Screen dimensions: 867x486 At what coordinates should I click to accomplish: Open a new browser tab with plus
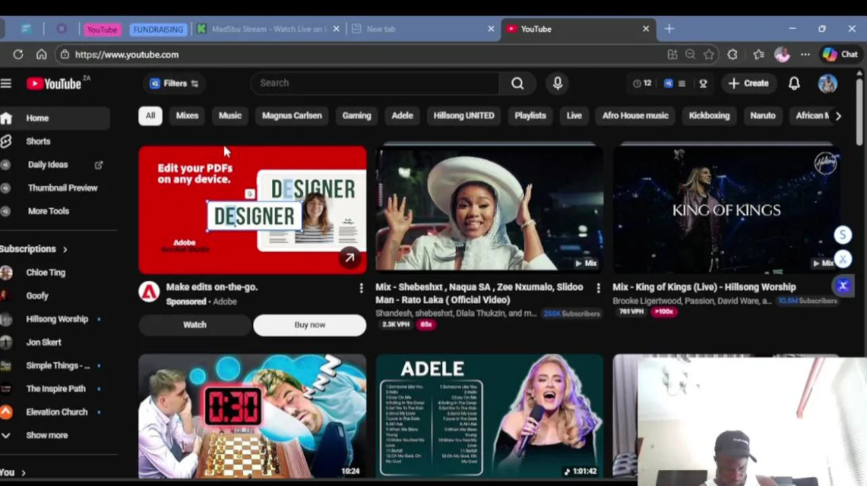[669, 29]
